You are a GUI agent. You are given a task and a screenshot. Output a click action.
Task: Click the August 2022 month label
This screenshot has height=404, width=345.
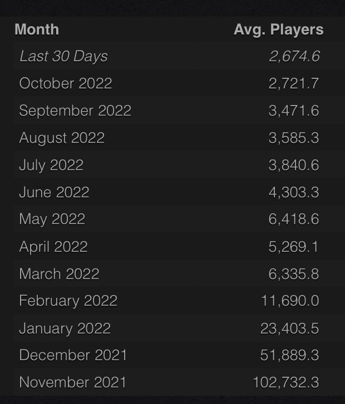(x=62, y=138)
